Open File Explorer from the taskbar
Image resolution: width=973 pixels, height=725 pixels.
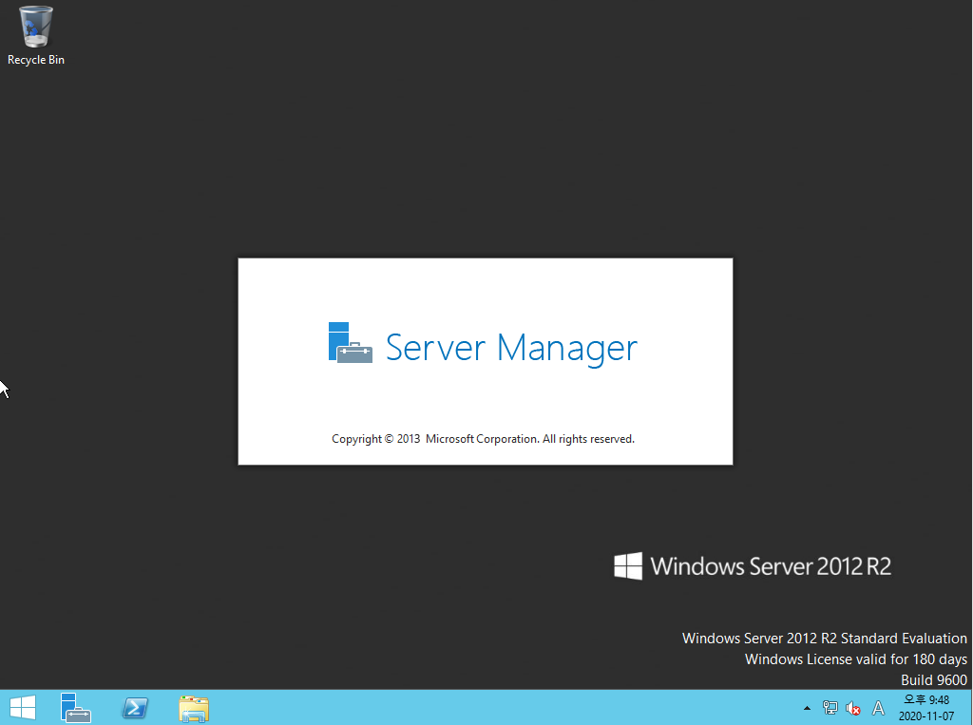pyautogui.click(x=194, y=708)
